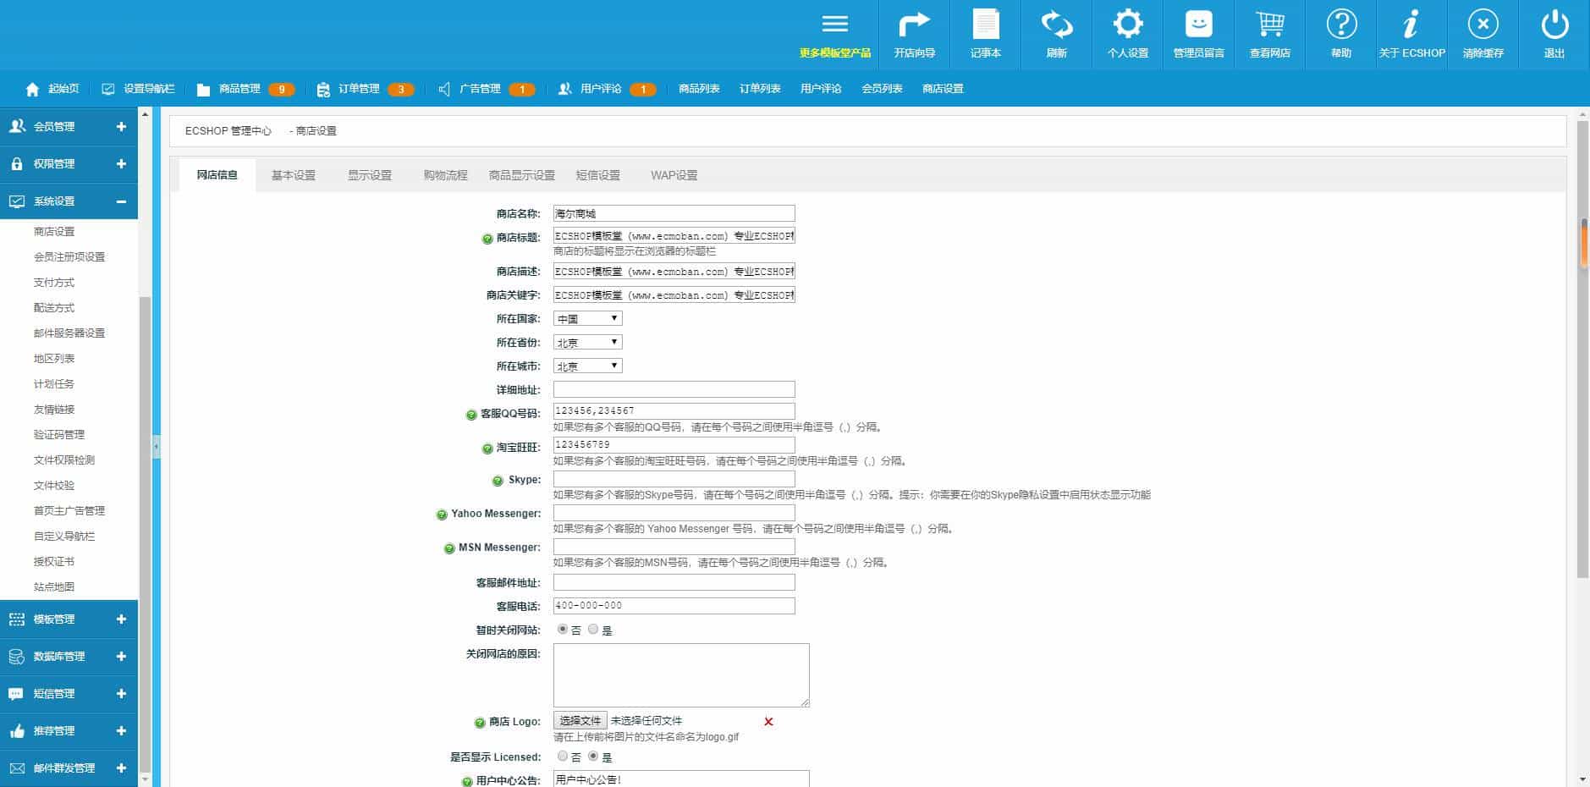1590x787 pixels.
Task: Switch to the 基本设置 tab
Action: [x=294, y=175]
